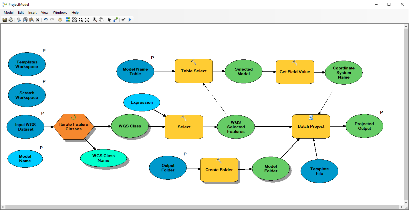Image resolution: width=409 pixels, height=210 pixels.
Task: Select the Model Name Table oval
Action: coord(135,71)
